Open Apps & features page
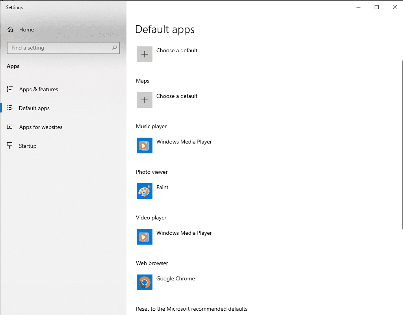Viewport: 403px width, 315px height. 39,89
